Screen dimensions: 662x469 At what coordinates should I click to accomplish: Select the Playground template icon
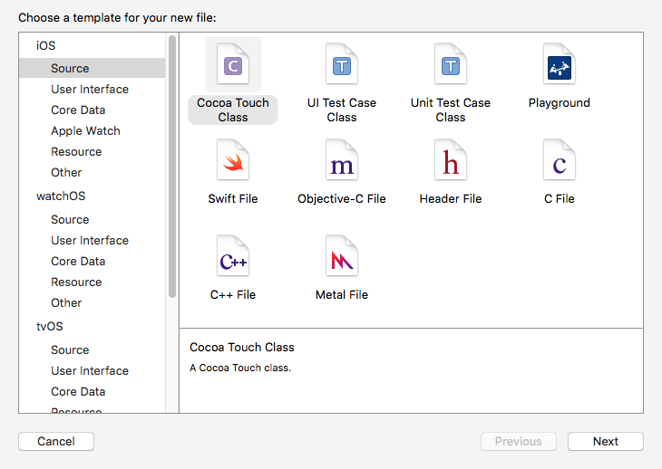tap(560, 65)
